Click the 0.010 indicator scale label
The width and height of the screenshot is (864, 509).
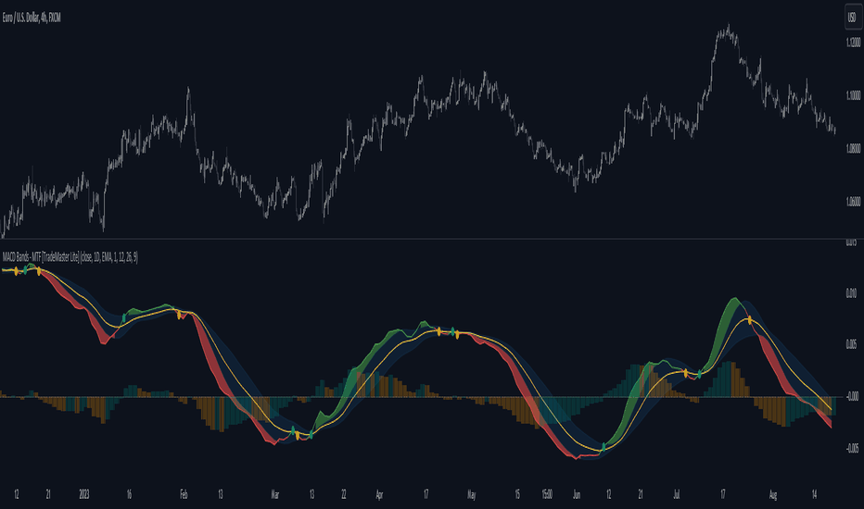tap(851, 293)
